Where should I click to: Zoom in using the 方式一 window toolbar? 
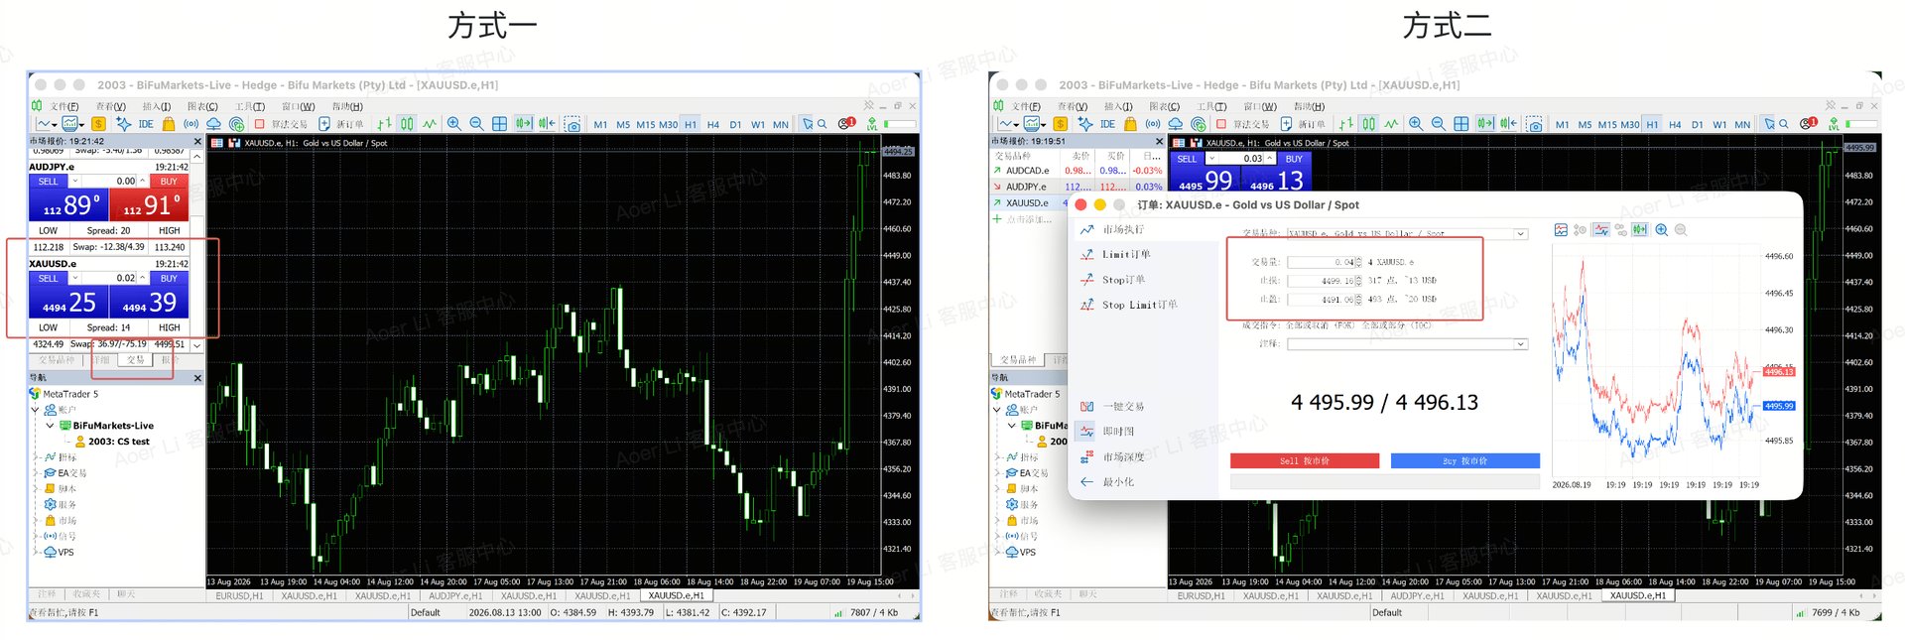pos(453,124)
